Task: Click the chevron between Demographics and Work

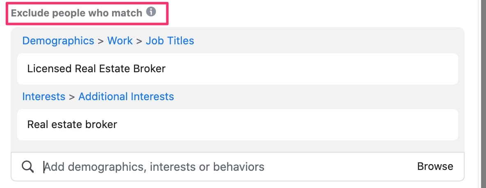Action: point(101,41)
